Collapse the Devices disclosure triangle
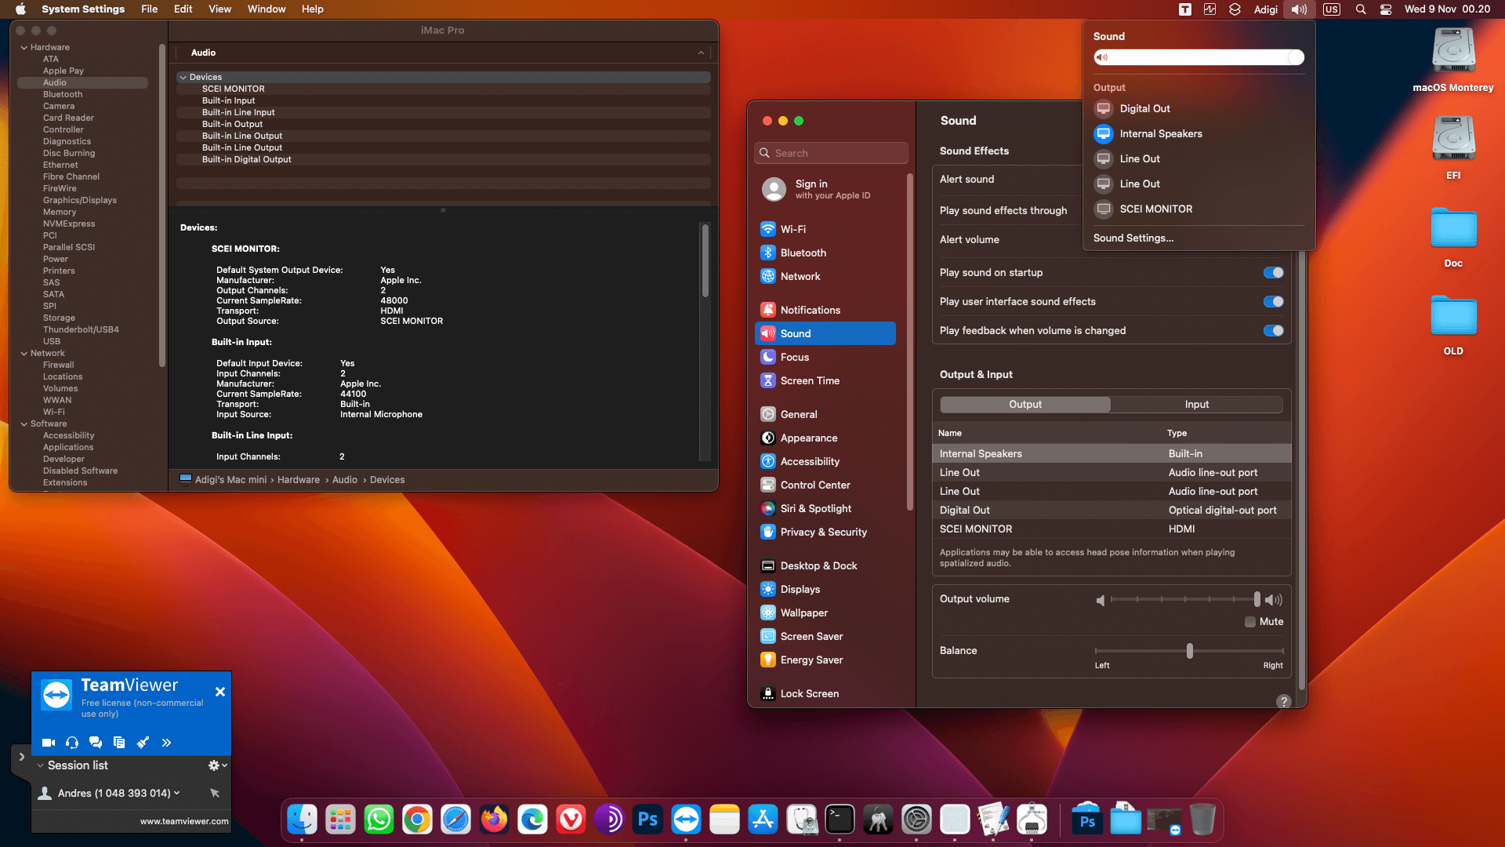This screenshot has height=847, width=1505. pos(183,77)
